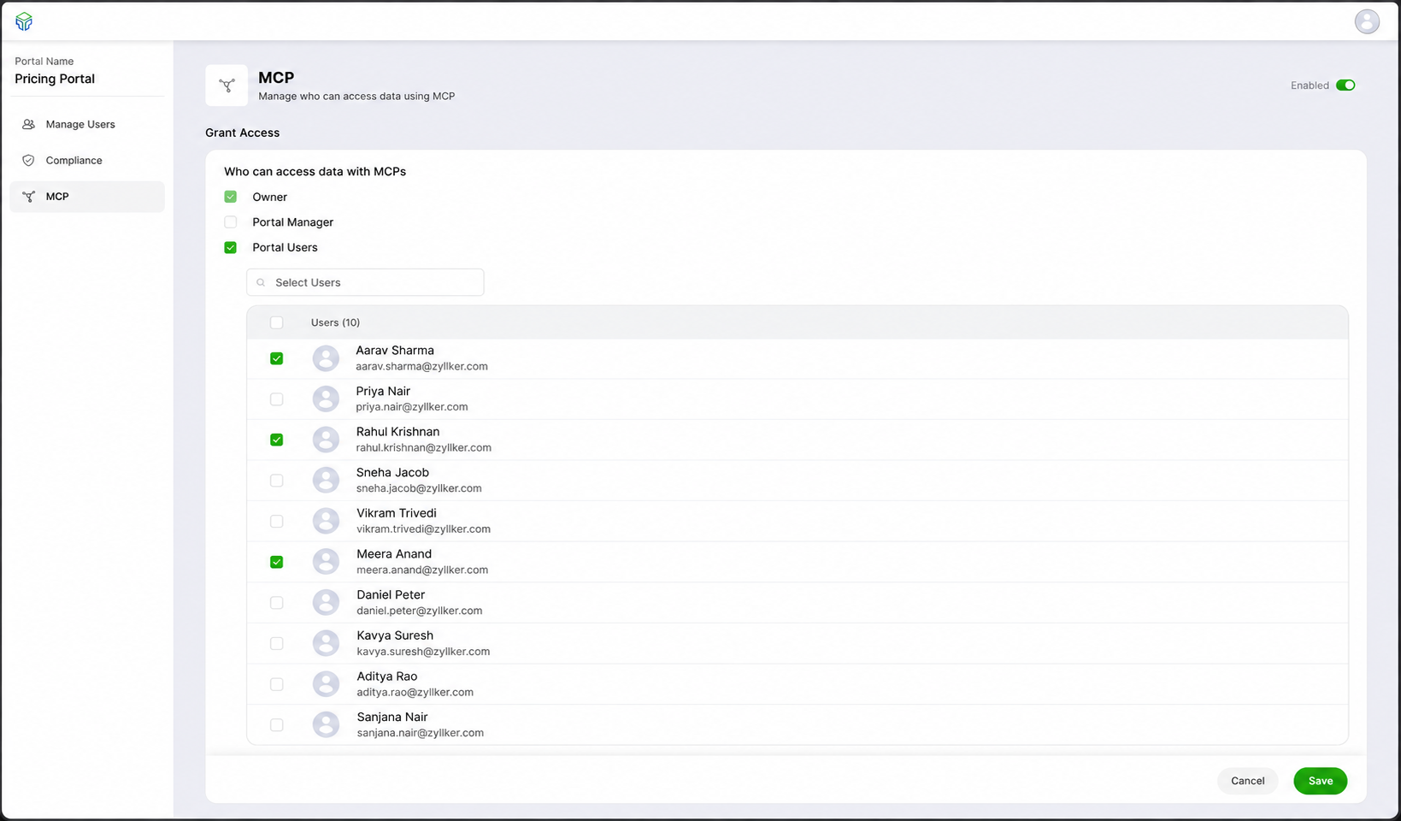Image resolution: width=1401 pixels, height=821 pixels.
Task: Click Sneha Jacob's avatar icon
Action: (326, 480)
